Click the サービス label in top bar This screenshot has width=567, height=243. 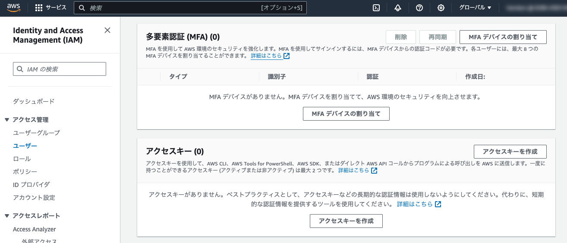tap(56, 8)
